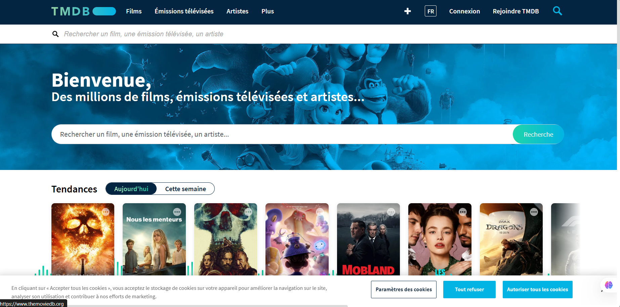Viewport: 620px width, 307px height.
Task: Click Autoriser tous les cookies button
Action: pos(537,290)
